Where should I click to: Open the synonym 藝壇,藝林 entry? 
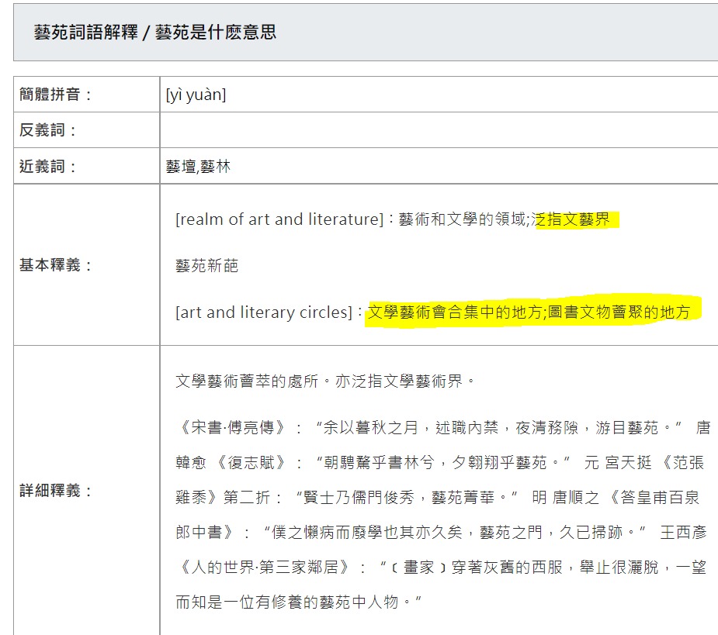[198, 167]
